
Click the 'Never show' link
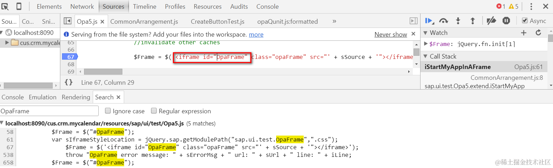[x=391, y=34]
